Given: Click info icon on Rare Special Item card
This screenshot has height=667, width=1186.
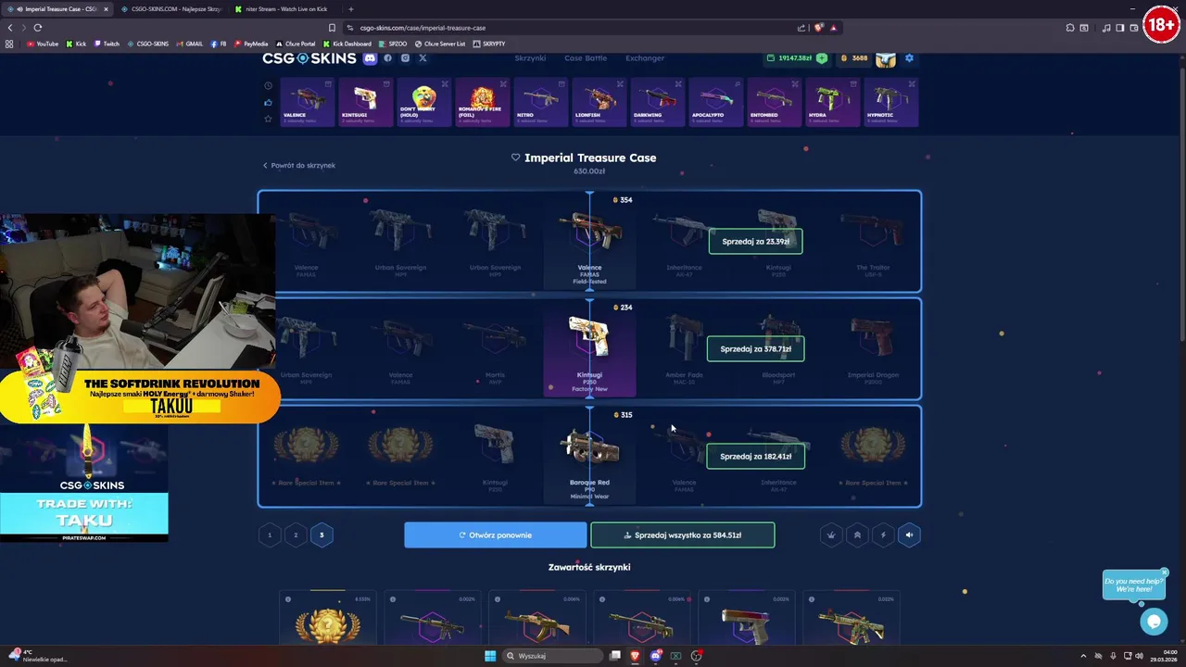Looking at the screenshot, I should pos(288,599).
